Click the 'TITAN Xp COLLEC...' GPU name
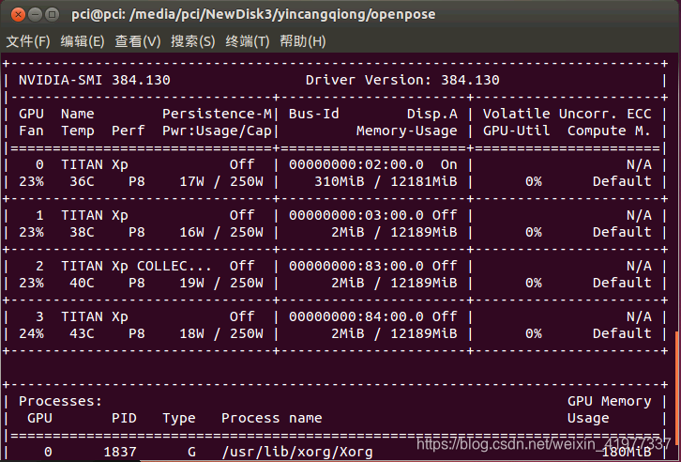681x462 pixels. (x=136, y=266)
